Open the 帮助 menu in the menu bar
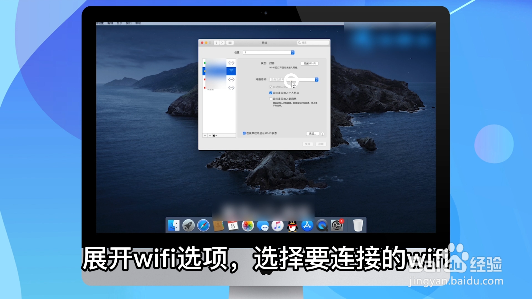The height and width of the screenshot is (299, 532). coord(138,23)
